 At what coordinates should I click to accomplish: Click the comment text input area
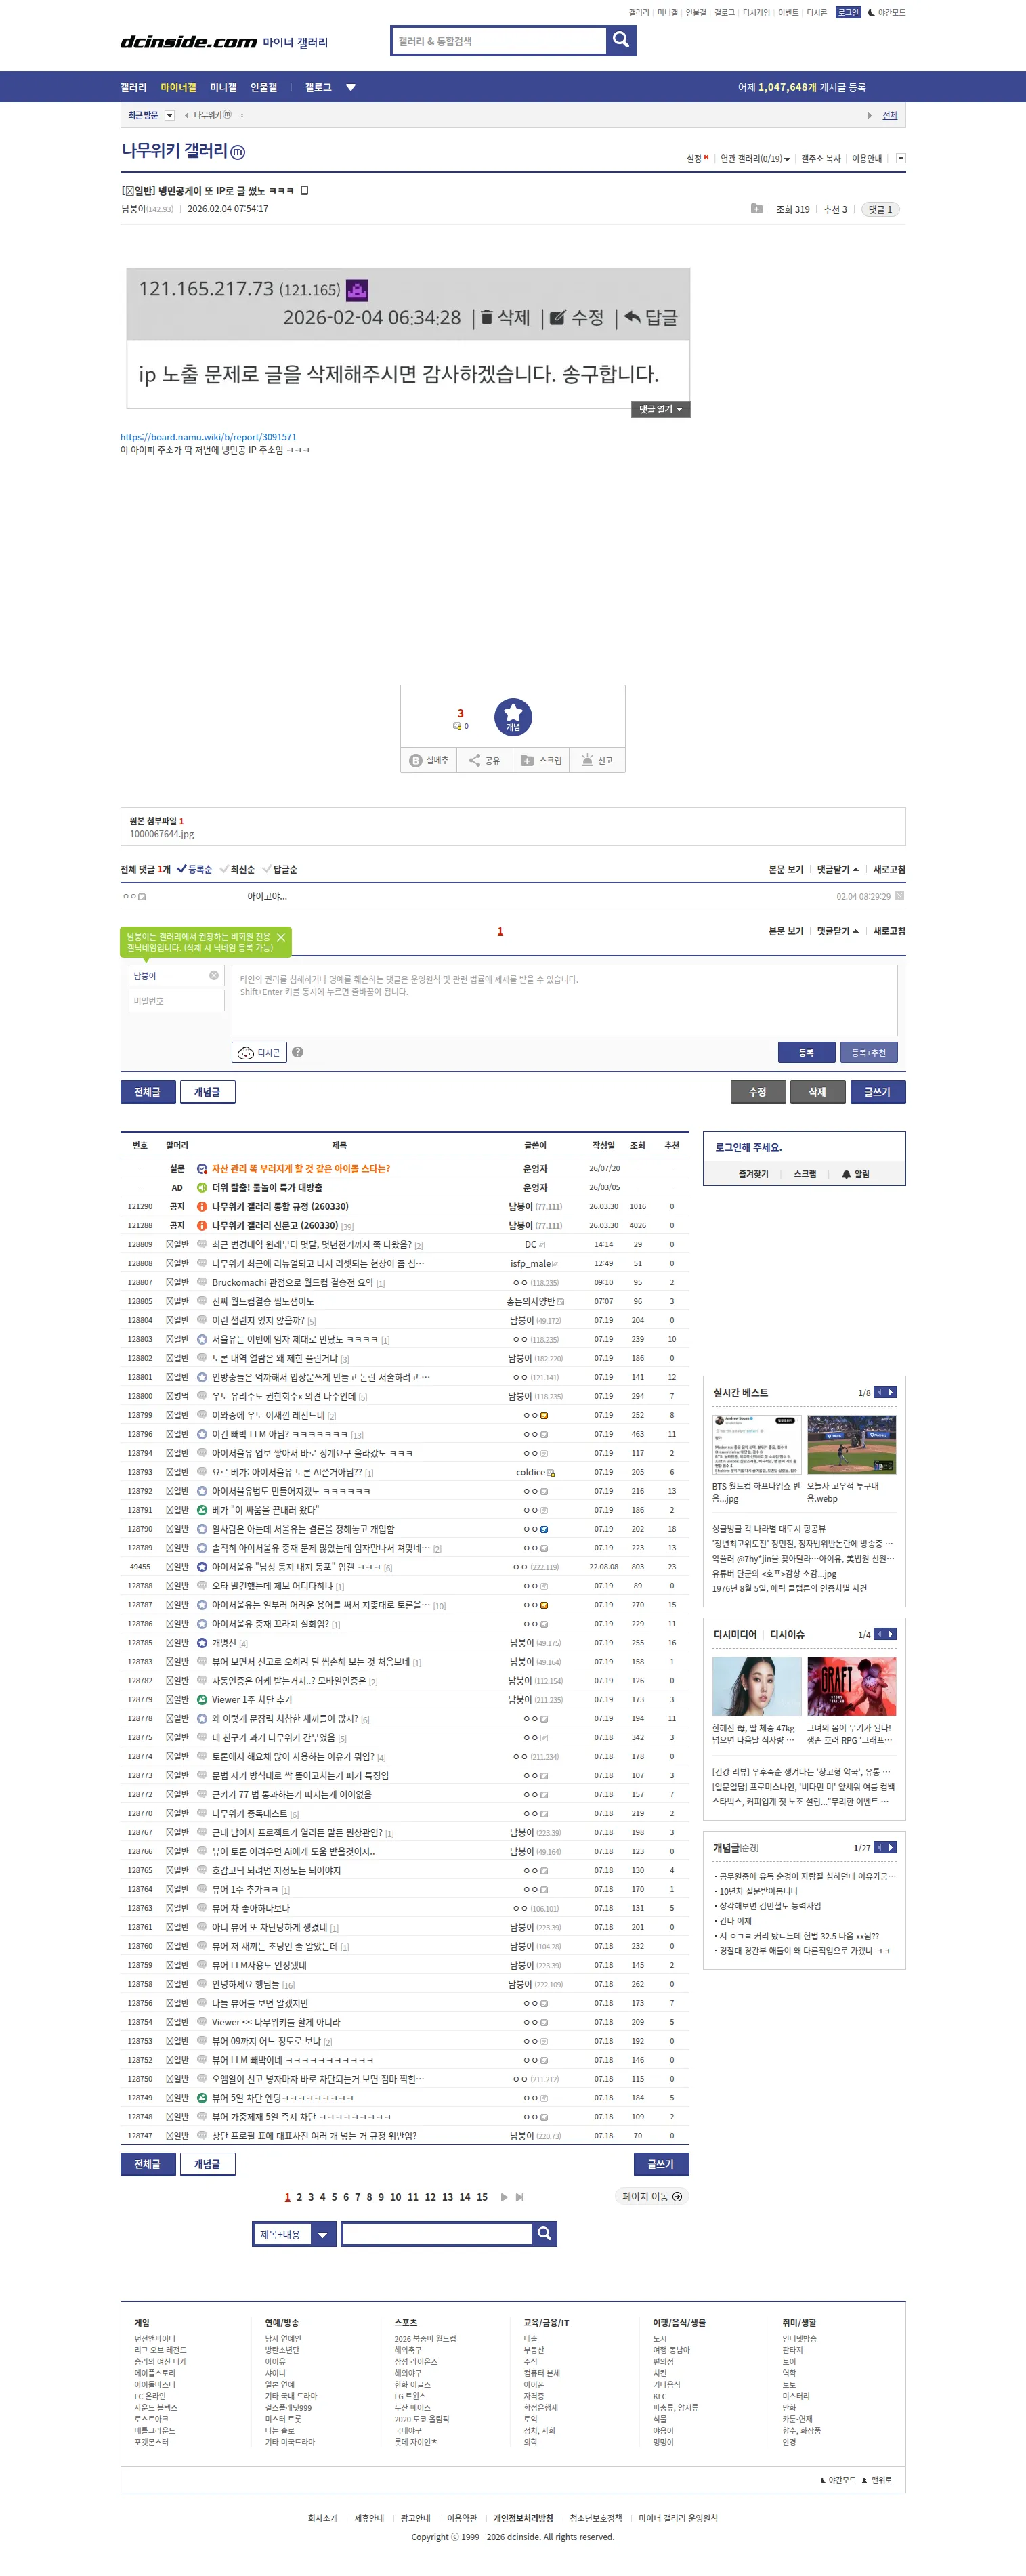tap(564, 1000)
